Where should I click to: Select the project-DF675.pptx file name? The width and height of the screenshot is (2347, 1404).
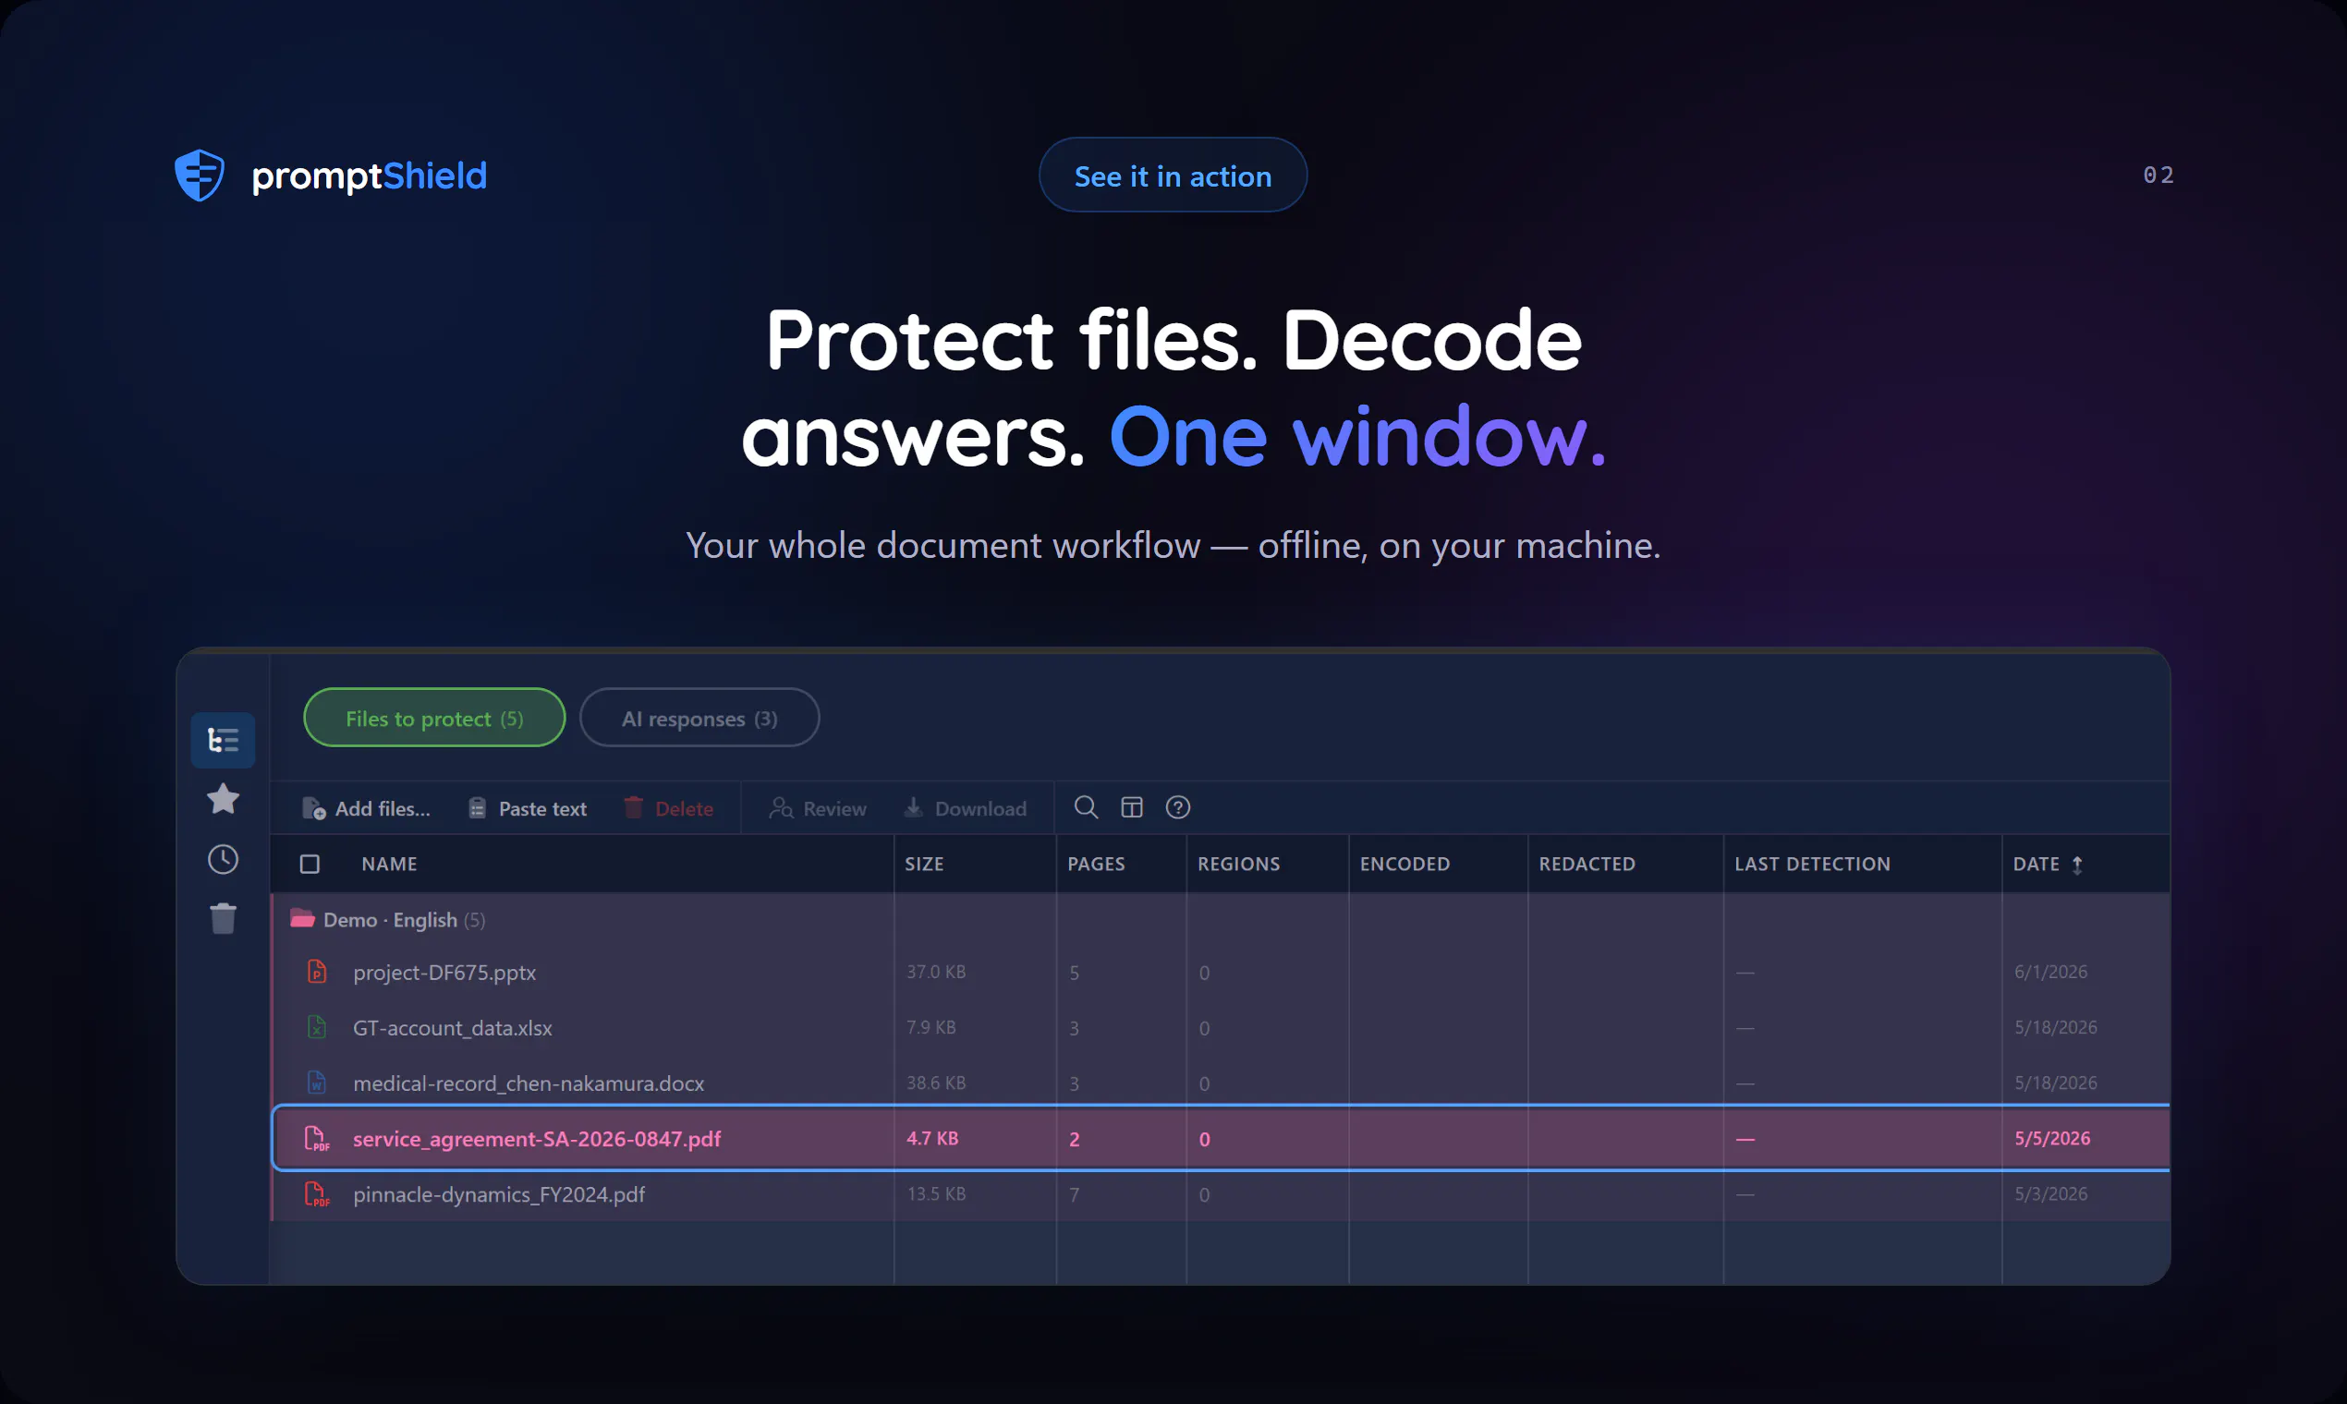coord(444,973)
